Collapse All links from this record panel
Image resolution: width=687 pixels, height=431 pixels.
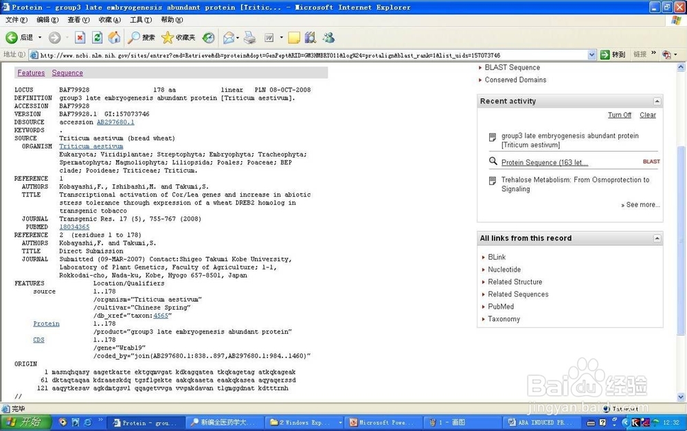[657, 238]
